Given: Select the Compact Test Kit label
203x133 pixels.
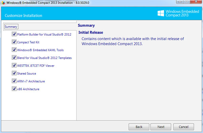Looking at the screenshot, I should 28,42.
